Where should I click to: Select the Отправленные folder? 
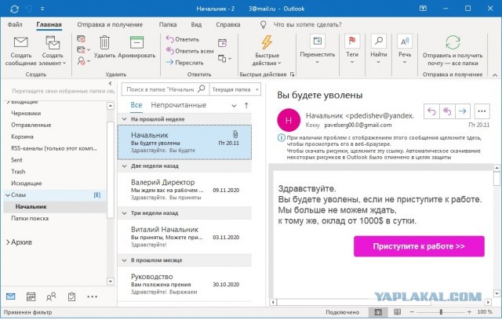(31, 125)
